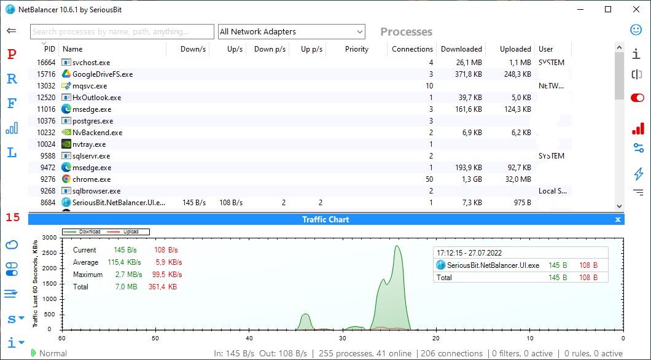Click the NVIDIA icon beside nvtray.exe
This screenshot has height=360, width=651.
tap(66, 144)
